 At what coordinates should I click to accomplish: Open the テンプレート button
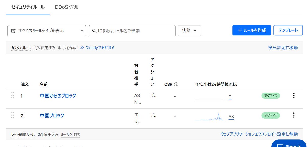tap(288, 30)
